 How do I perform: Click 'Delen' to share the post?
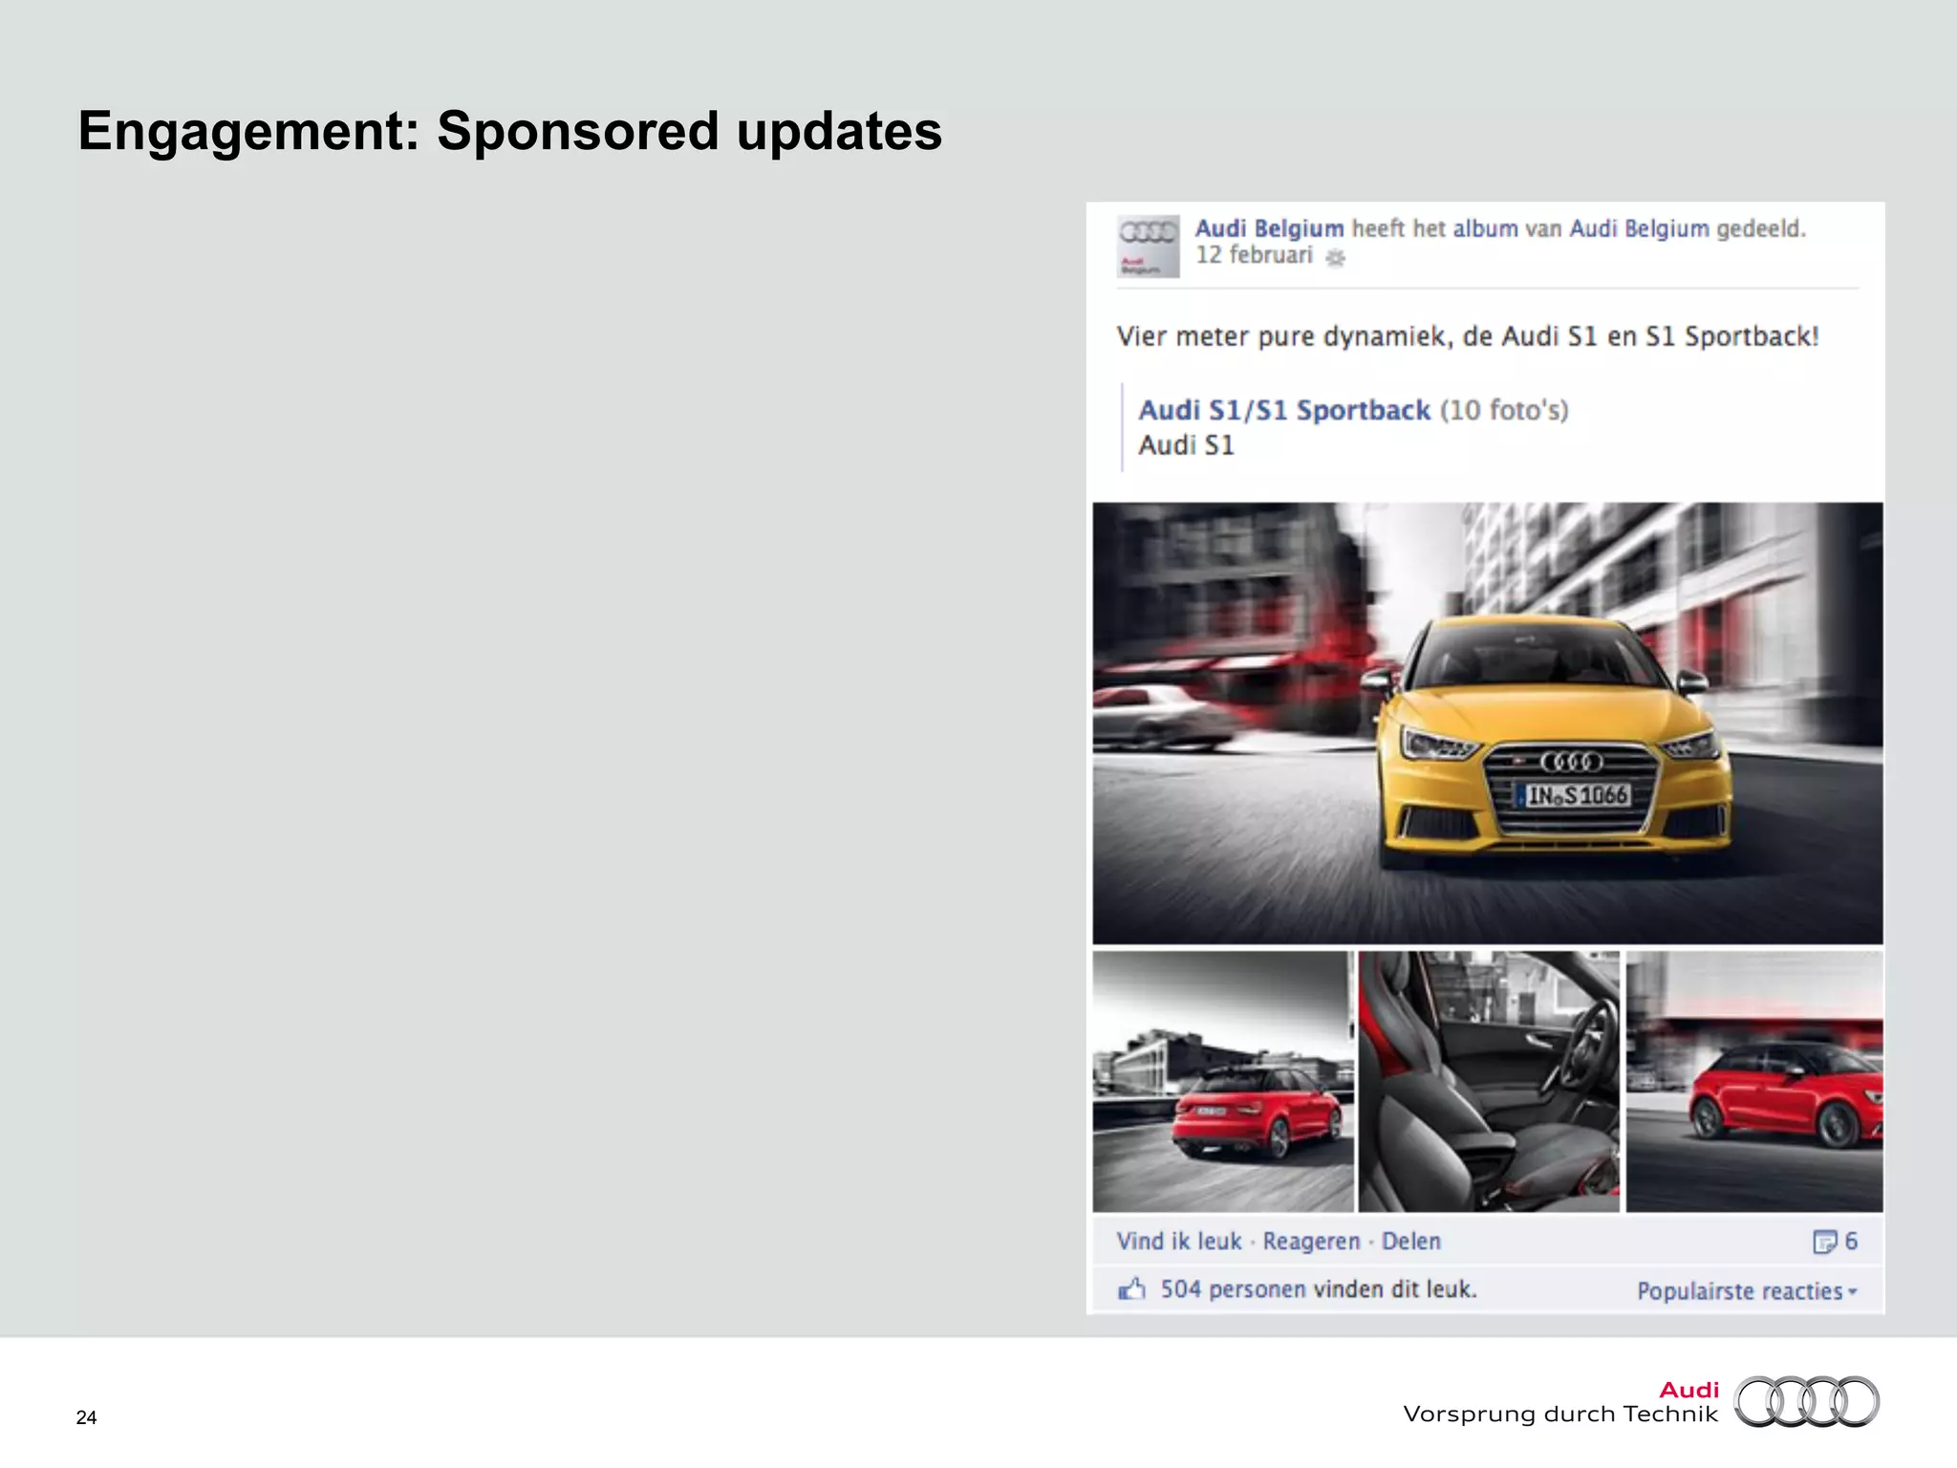click(x=1410, y=1241)
